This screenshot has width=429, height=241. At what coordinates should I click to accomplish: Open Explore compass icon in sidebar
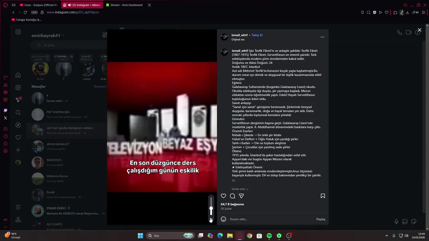click(x=18, y=125)
